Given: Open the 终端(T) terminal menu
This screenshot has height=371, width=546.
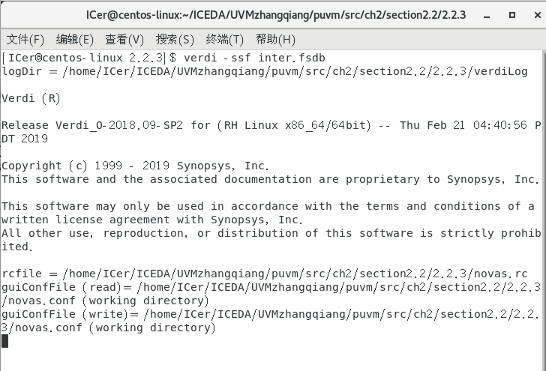Looking at the screenshot, I should [x=224, y=39].
